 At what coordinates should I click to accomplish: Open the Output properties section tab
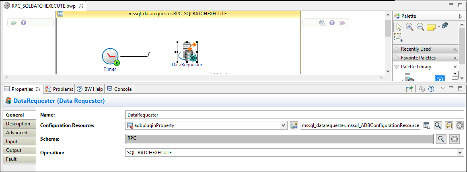pos(20,150)
